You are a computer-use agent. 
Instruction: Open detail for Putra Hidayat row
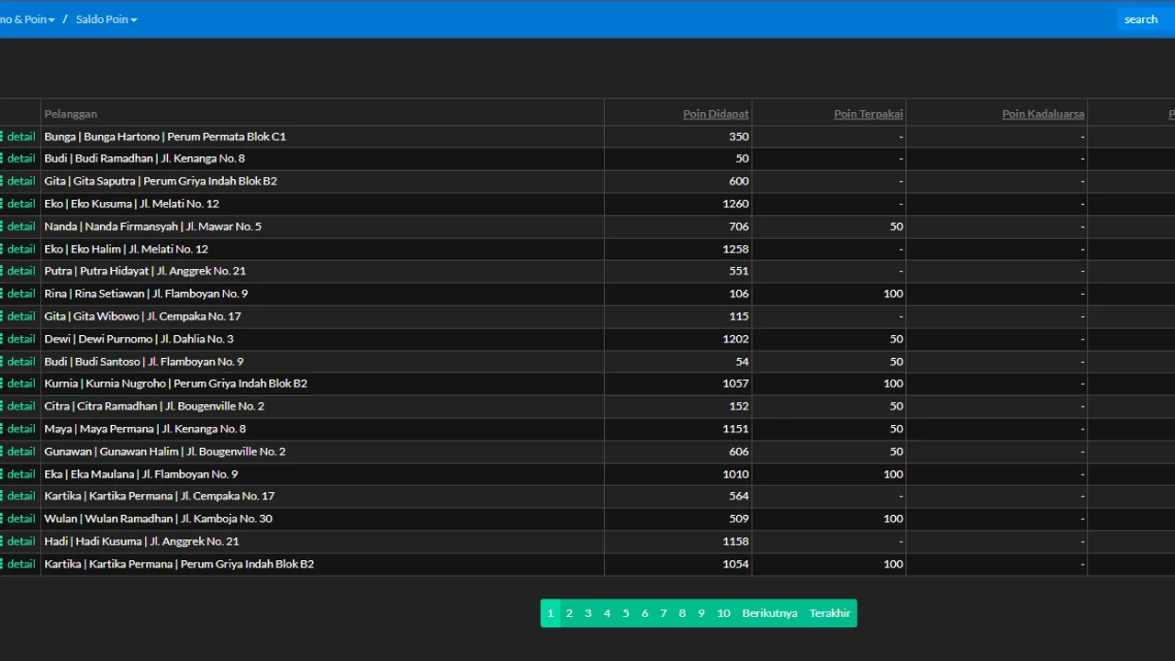tap(18, 271)
